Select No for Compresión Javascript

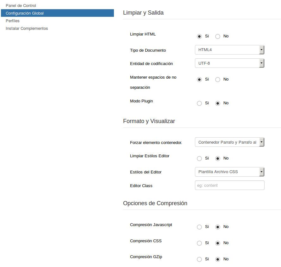218,227
